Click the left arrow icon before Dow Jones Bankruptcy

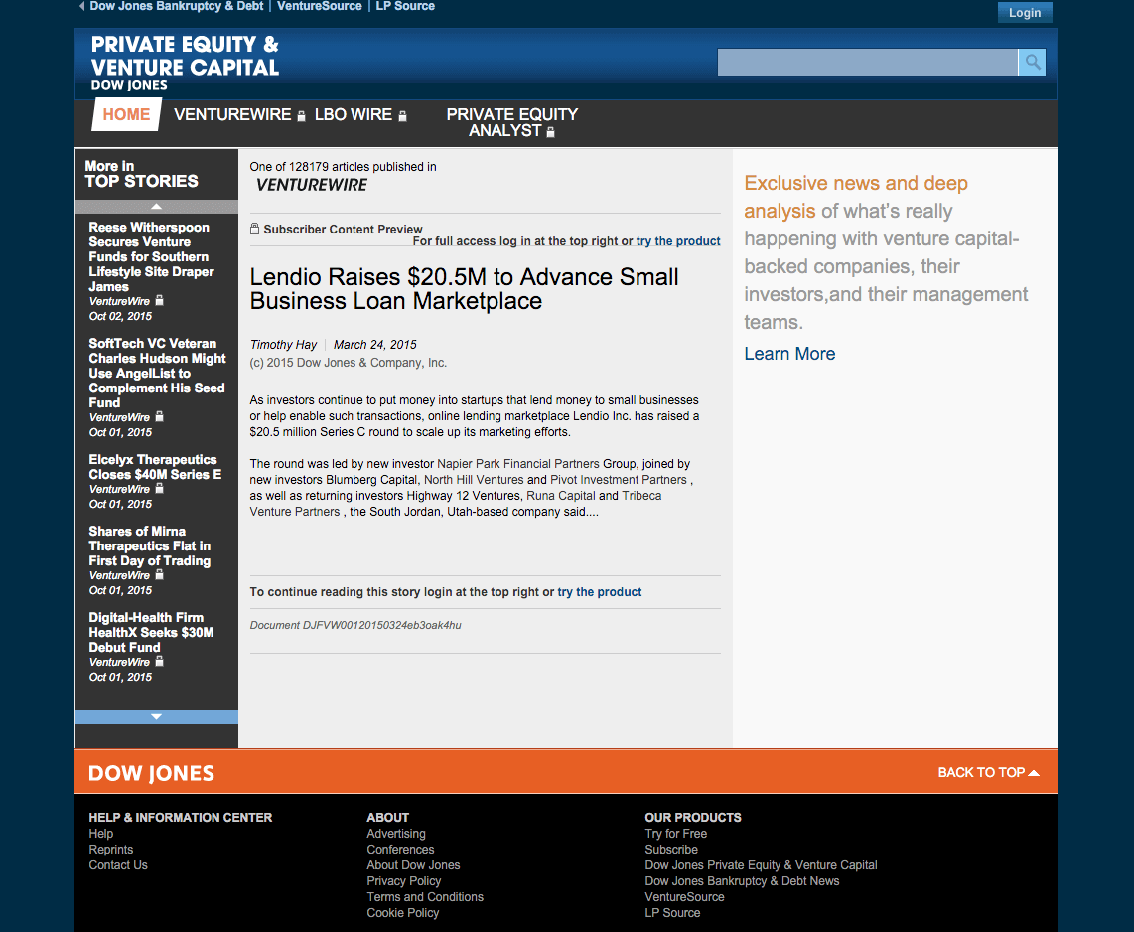coord(81,6)
